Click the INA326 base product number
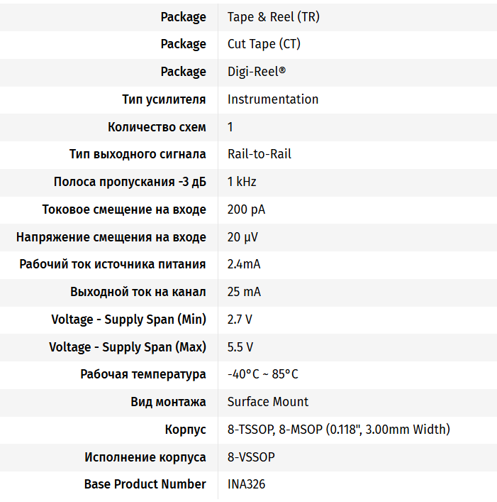Image resolution: width=497 pixels, height=502 pixels. 246,484
